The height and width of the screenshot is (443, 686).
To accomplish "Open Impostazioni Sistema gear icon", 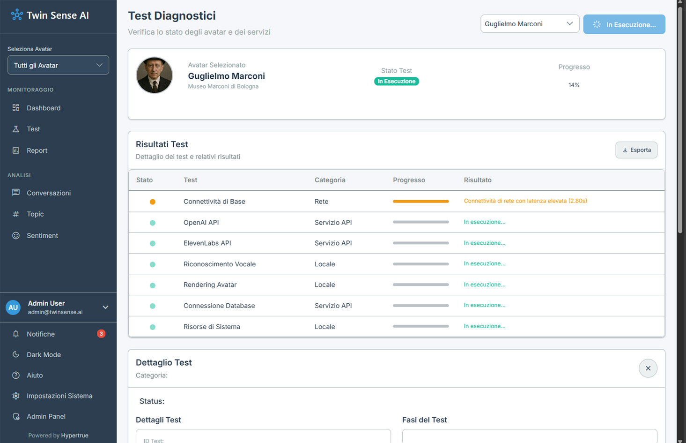I will (16, 396).
